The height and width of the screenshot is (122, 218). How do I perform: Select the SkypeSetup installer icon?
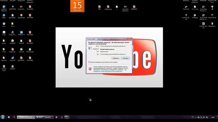[x=21, y=16]
